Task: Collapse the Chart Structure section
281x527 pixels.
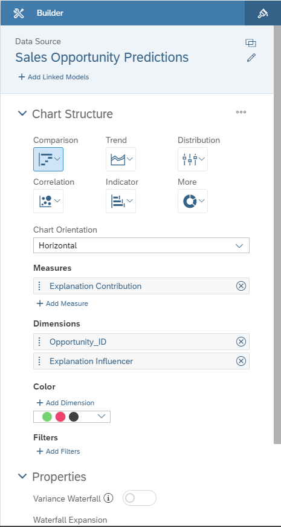Action: click(22, 114)
